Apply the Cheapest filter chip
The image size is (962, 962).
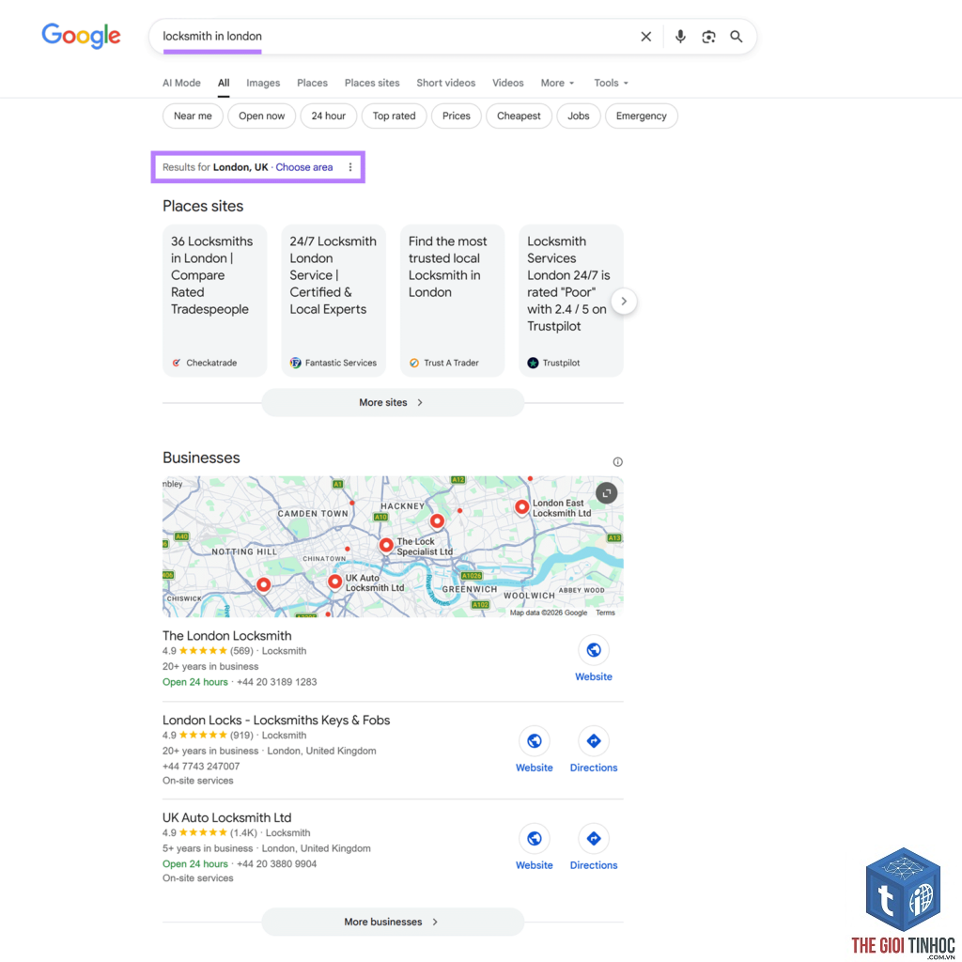tap(519, 116)
